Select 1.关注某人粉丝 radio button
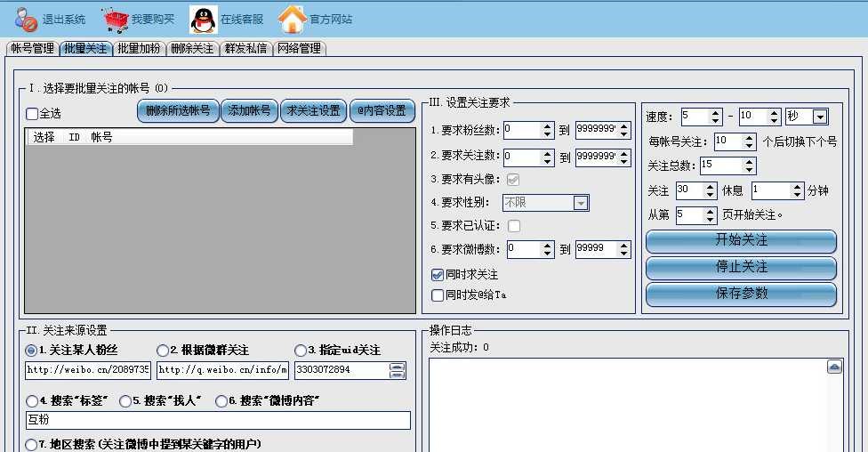 click(31, 351)
